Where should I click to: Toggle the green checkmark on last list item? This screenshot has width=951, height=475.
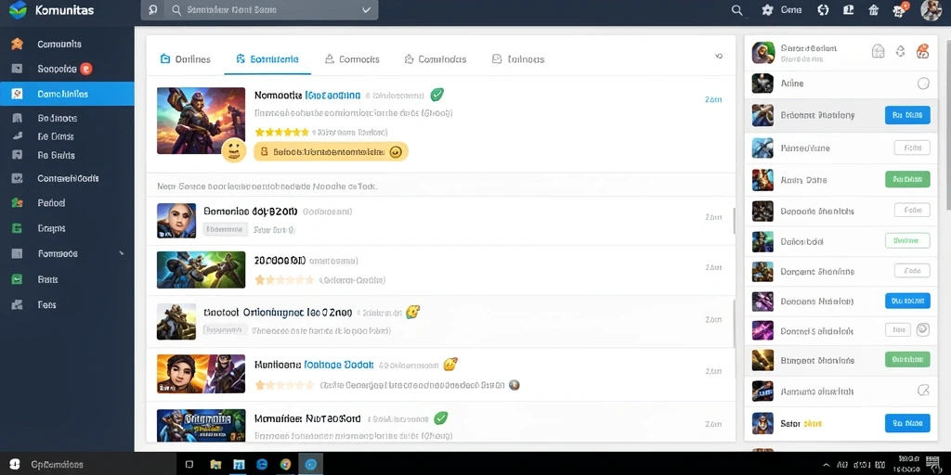(441, 417)
